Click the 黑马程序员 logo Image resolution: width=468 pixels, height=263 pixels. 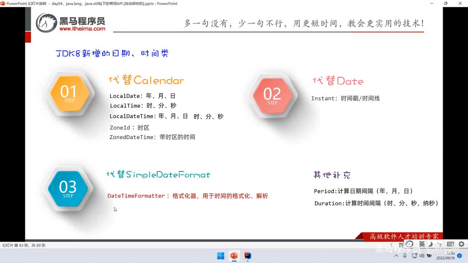point(71,22)
